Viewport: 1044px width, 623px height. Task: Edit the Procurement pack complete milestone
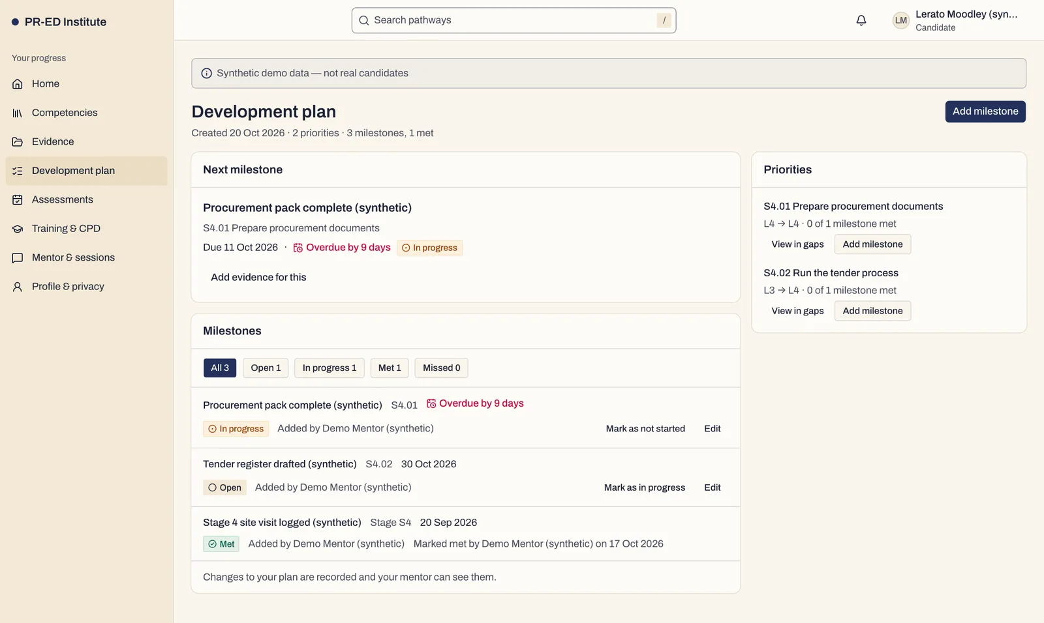[713, 429]
